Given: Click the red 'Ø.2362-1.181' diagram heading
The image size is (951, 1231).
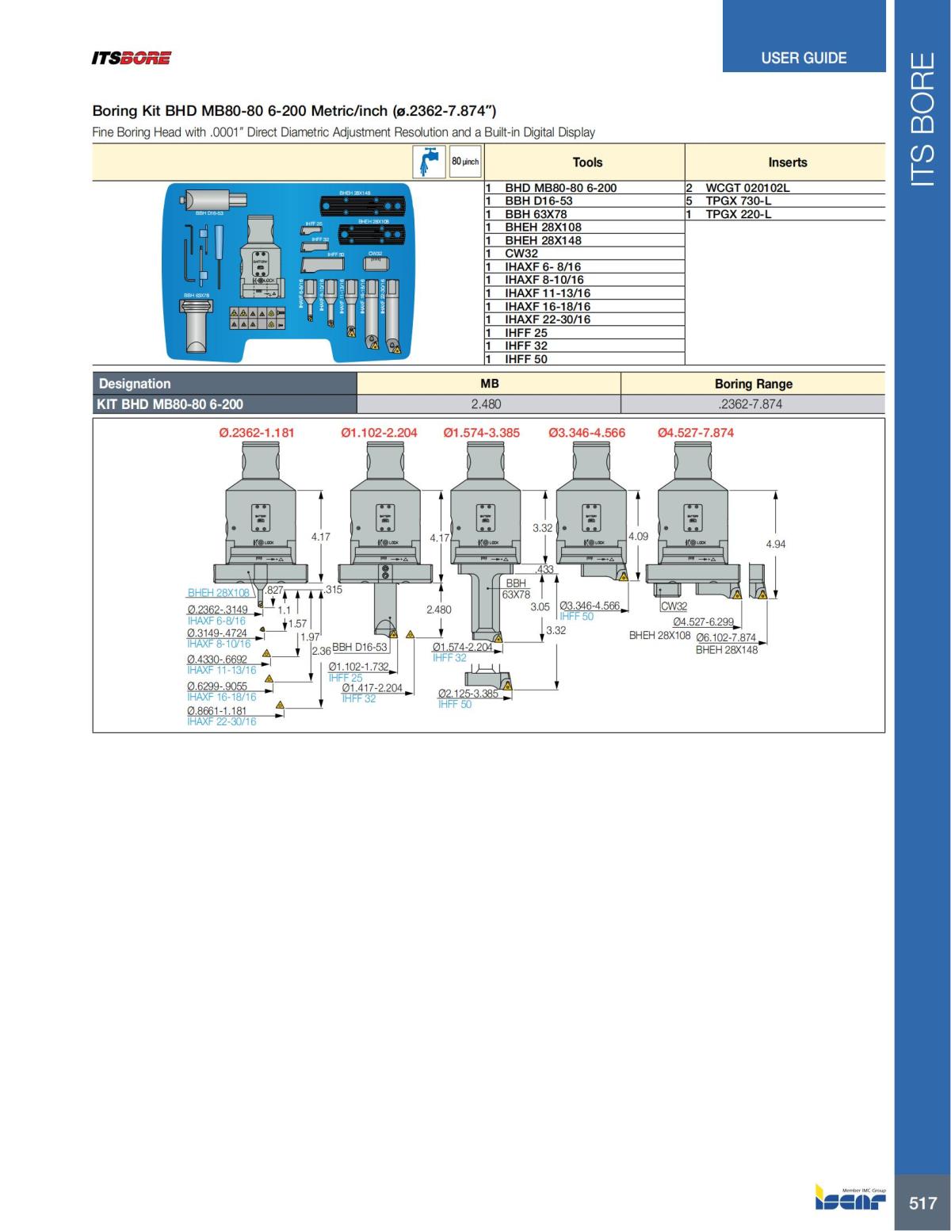Looking at the screenshot, I should click(x=256, y=433).
